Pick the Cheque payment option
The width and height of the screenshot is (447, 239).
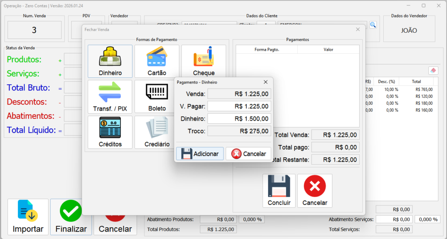pyautogui.click(x=203, y=61)
